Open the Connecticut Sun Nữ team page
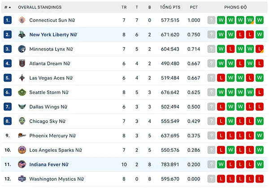 point(52,20)
